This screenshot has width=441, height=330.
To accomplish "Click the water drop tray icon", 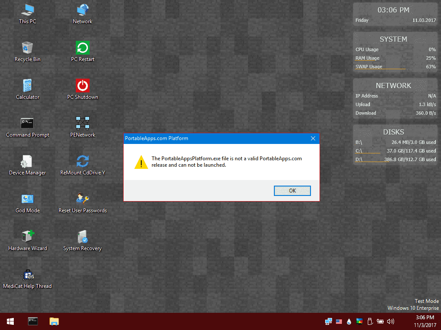I will pos(349,321).
